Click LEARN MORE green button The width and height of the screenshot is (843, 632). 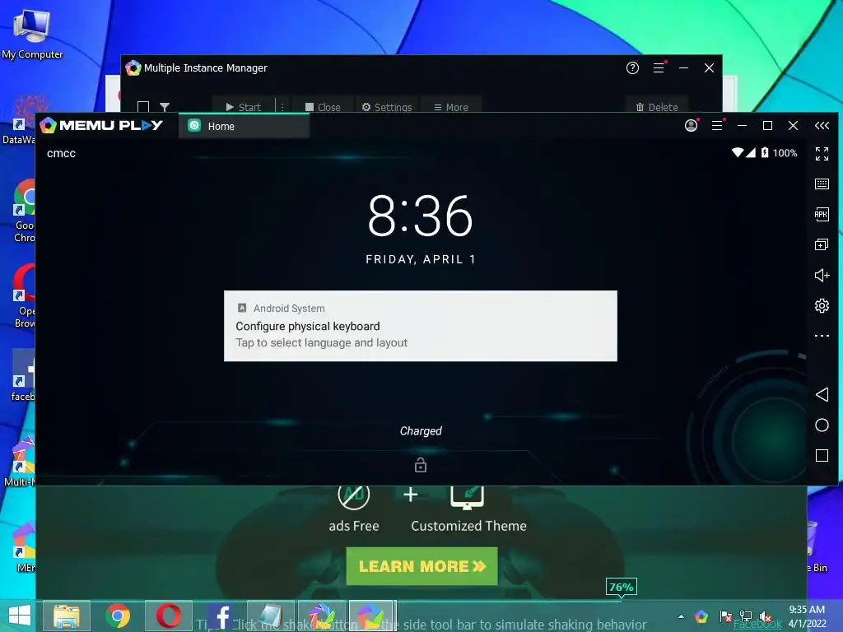422,566
